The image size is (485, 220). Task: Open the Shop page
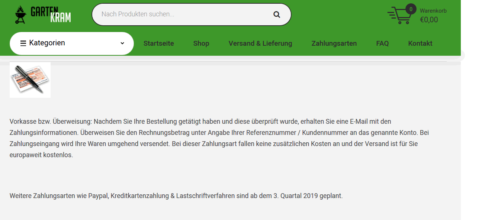coord(201,43)
